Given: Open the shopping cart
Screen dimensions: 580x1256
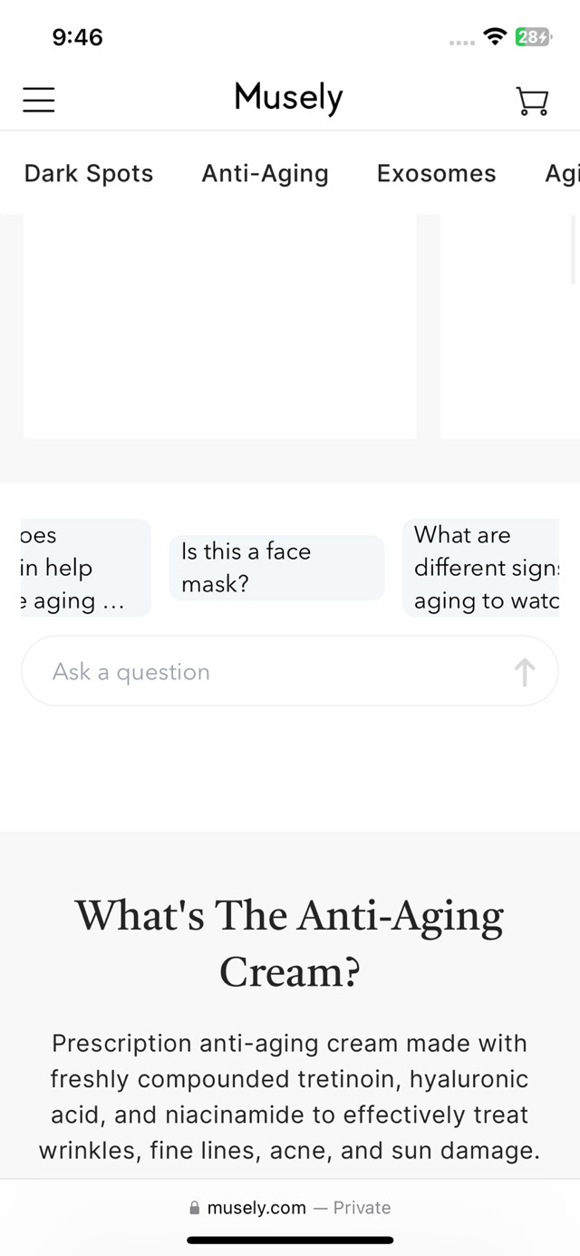Looking at the screenshot, I should click(532, 100).
